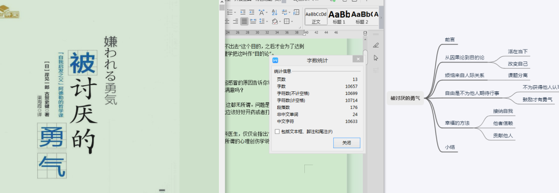Screen dimensions: 559x193
Task: Click mind map node 改变自己
Action: (518, 64)
